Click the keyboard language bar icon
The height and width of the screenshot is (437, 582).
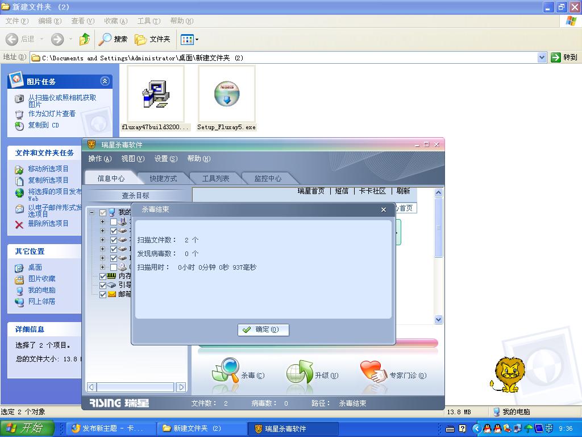[x=450, y=429]
